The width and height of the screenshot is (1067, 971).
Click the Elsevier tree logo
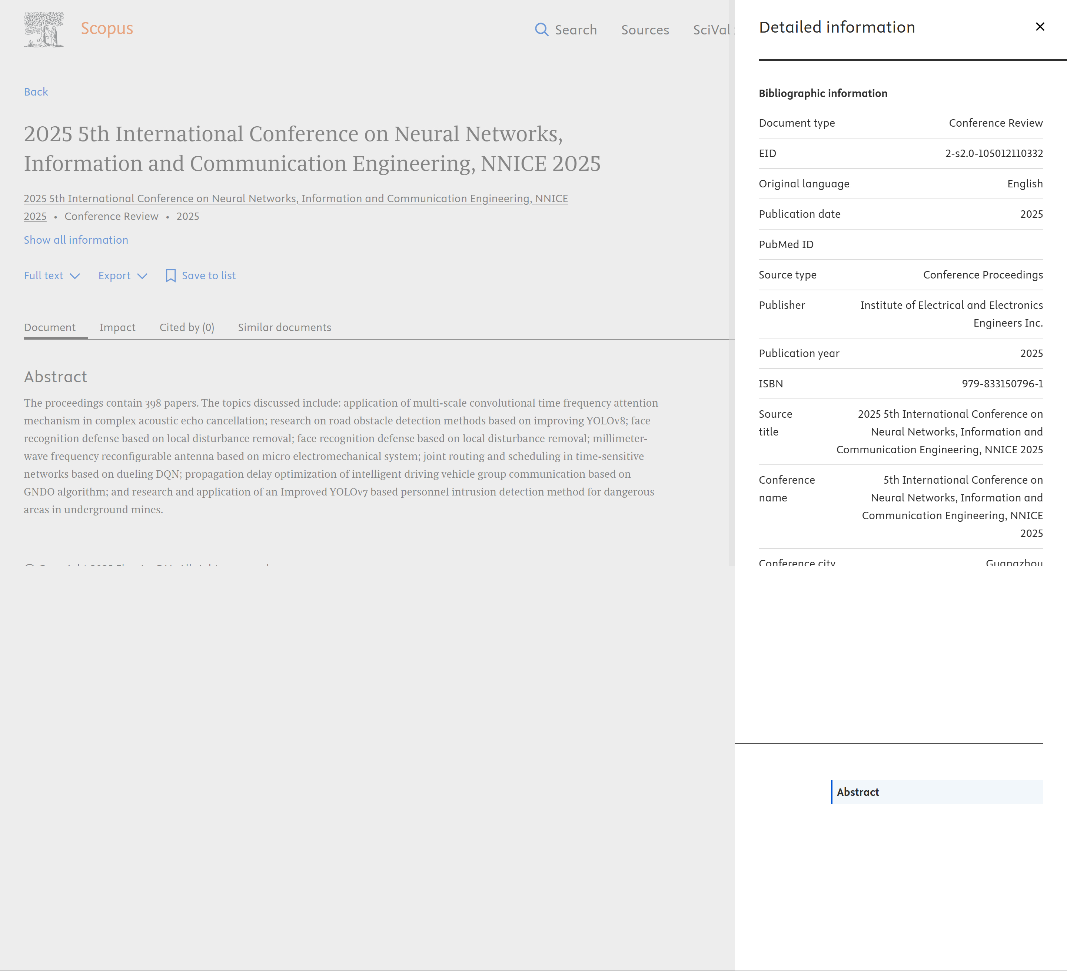[44, 30]
